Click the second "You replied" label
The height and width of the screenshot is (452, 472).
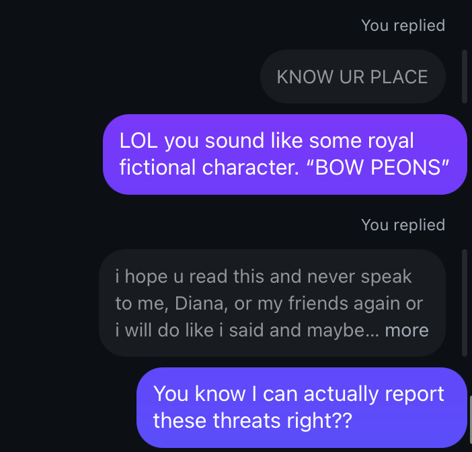coord(403,225)
